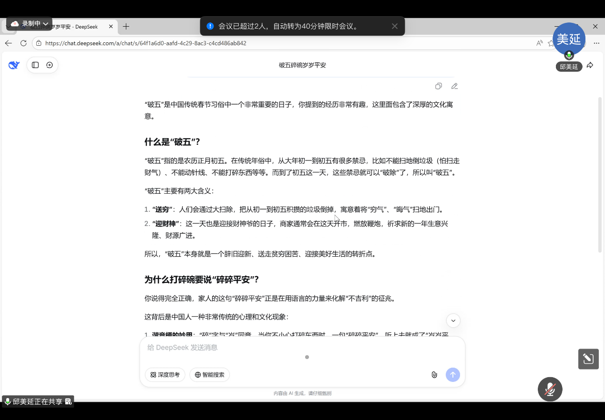605x420 pixels.
Task: Expand the 录制中 recording dropdown
Action: point(46,23)
